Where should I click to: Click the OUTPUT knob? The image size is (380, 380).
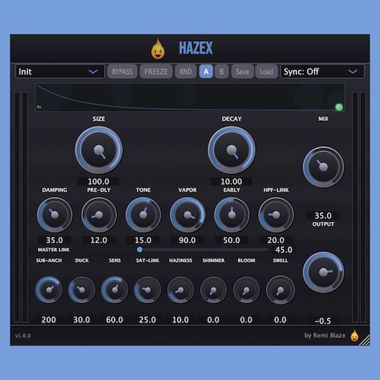tap(323, 272)
